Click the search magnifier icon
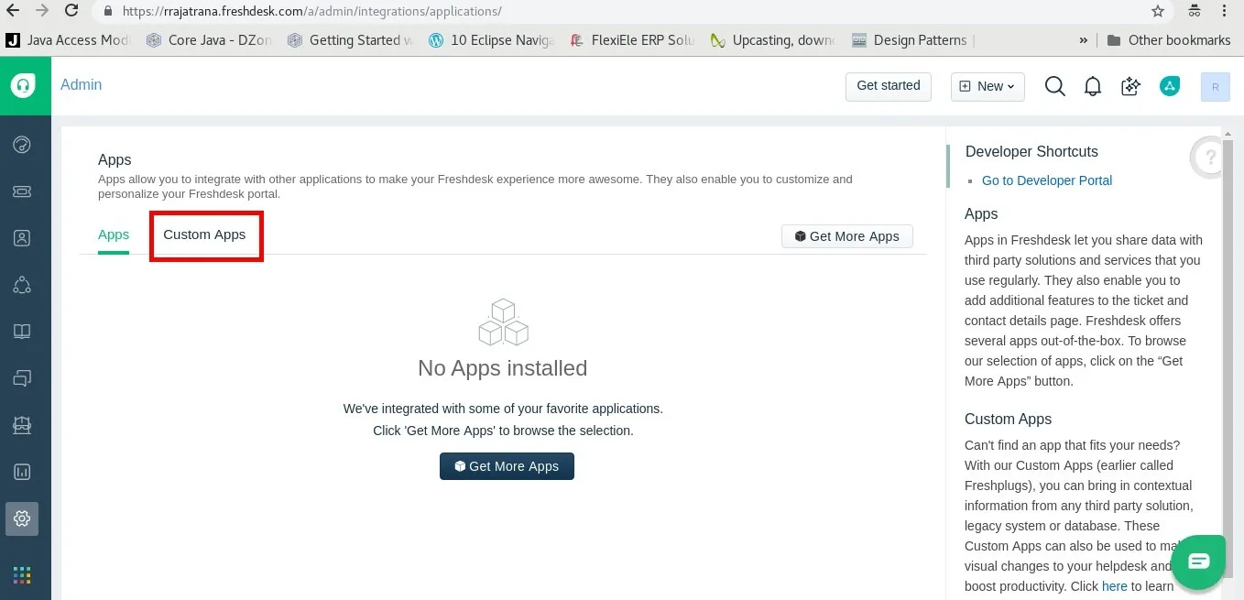This screenshot has height=600, width=1244. pos(1055,86)
